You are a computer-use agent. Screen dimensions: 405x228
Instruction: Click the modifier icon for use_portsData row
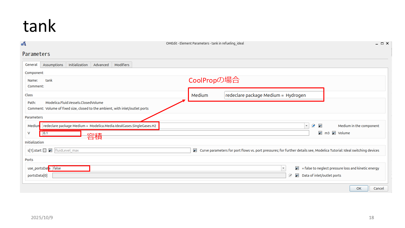coord(297,168)
